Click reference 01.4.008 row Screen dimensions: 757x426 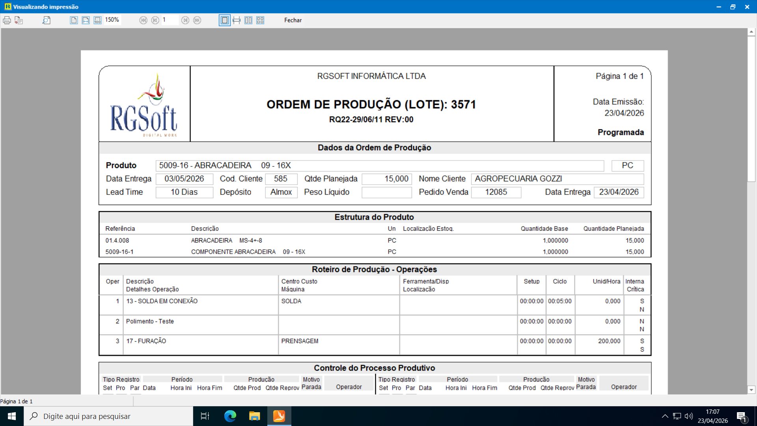(375, 241)
